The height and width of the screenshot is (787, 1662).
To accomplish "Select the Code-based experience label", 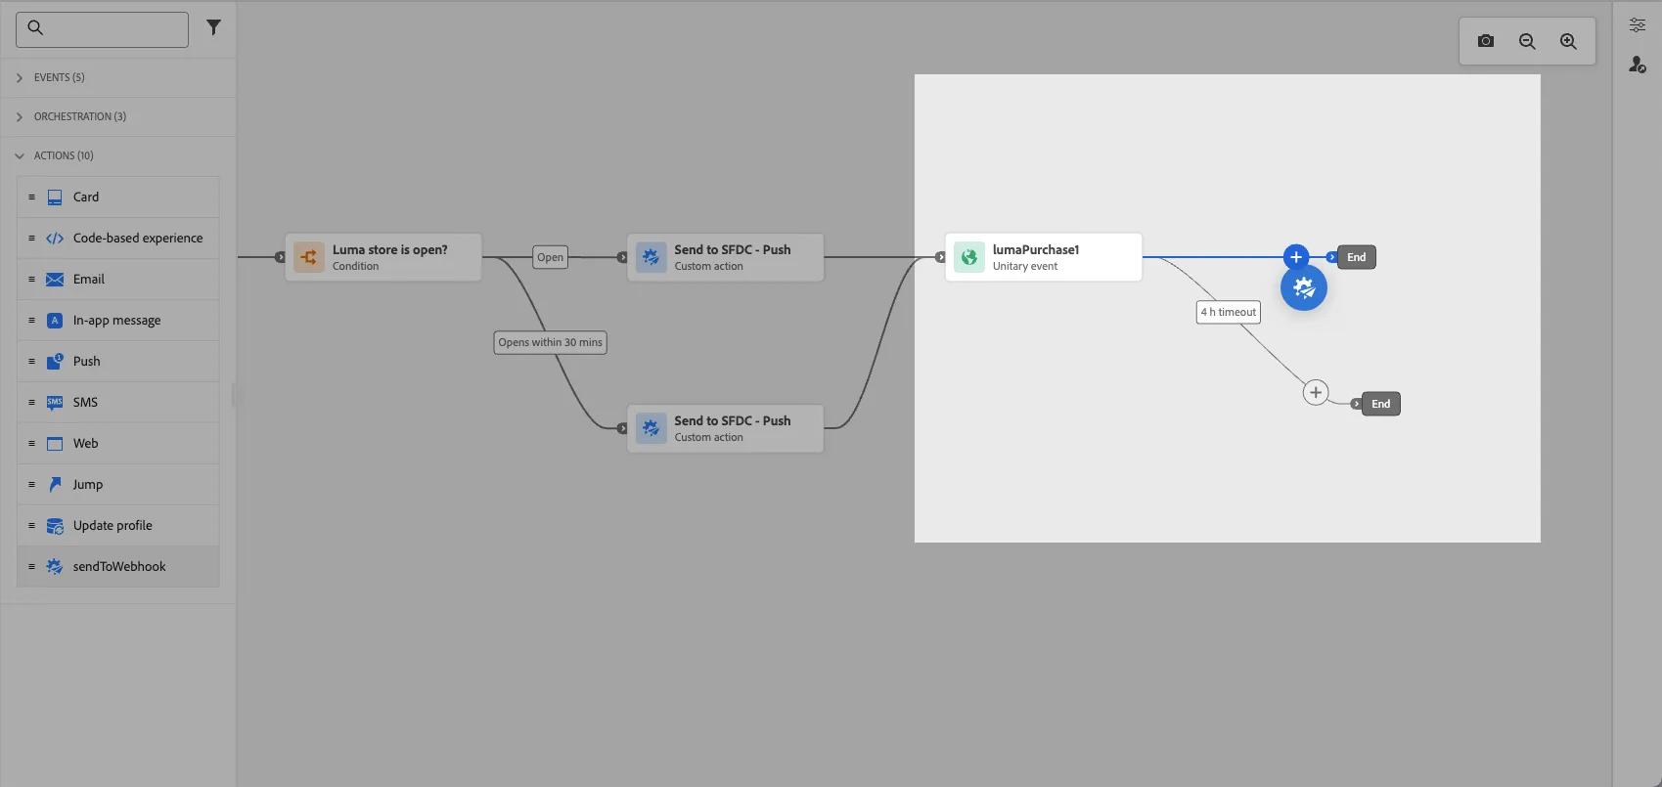I will coord(138,239).
